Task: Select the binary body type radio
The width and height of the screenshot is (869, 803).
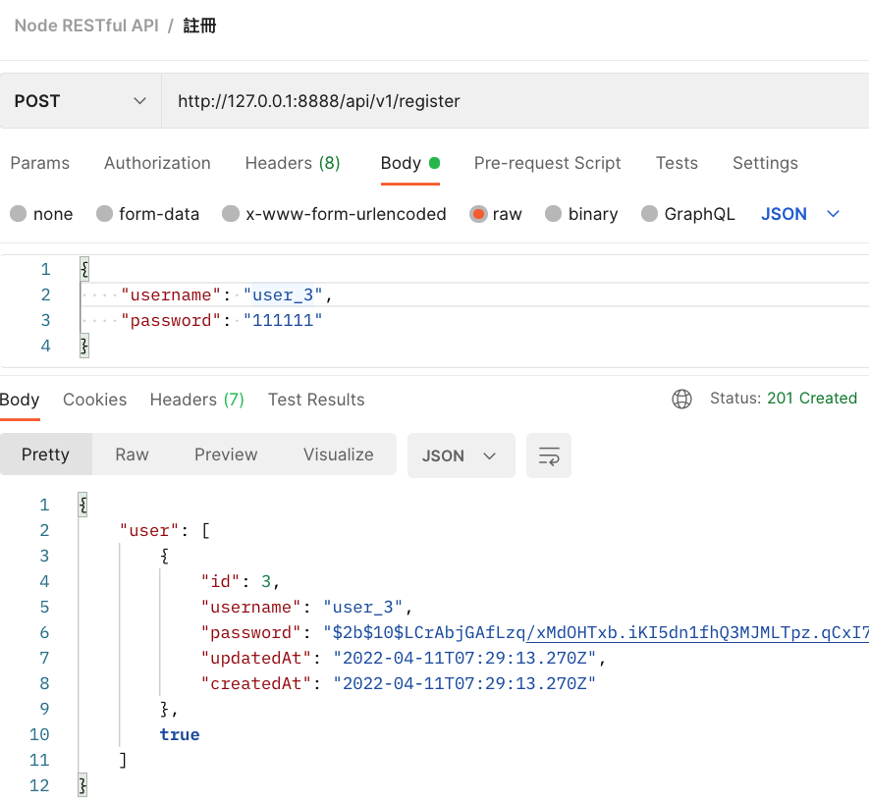Action: coord(553,214)
